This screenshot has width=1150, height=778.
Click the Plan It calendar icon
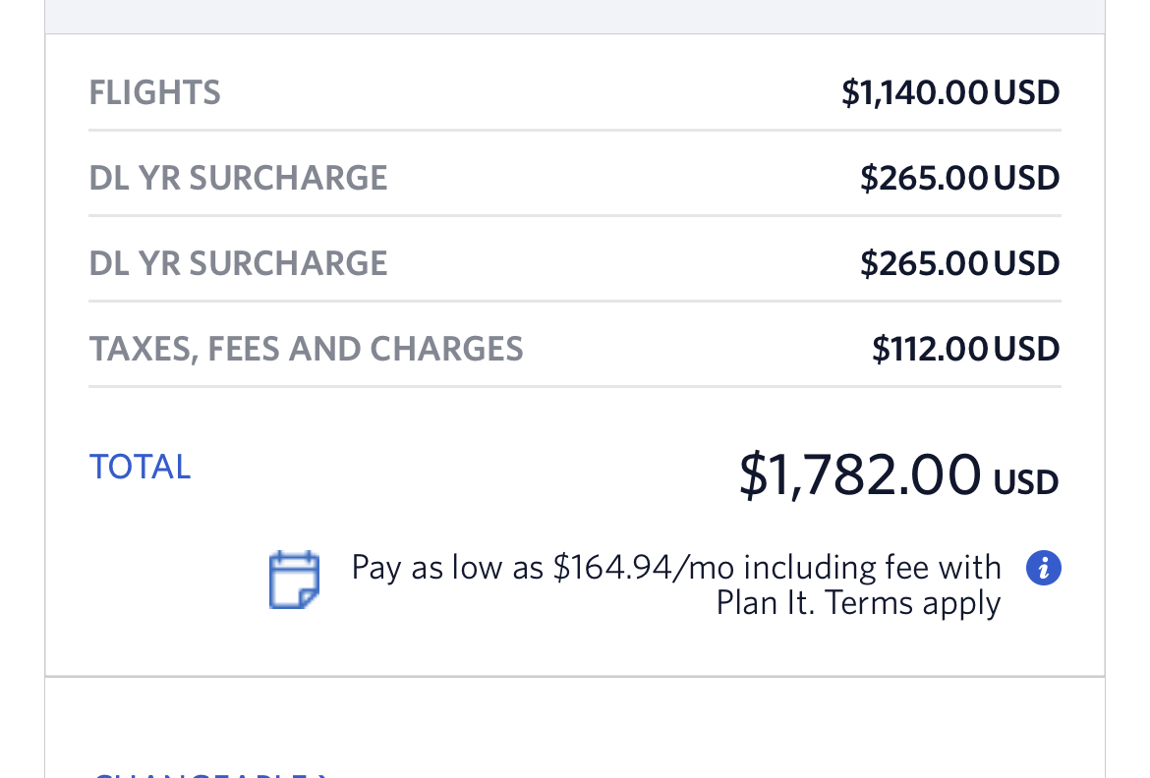click(295, 580)
